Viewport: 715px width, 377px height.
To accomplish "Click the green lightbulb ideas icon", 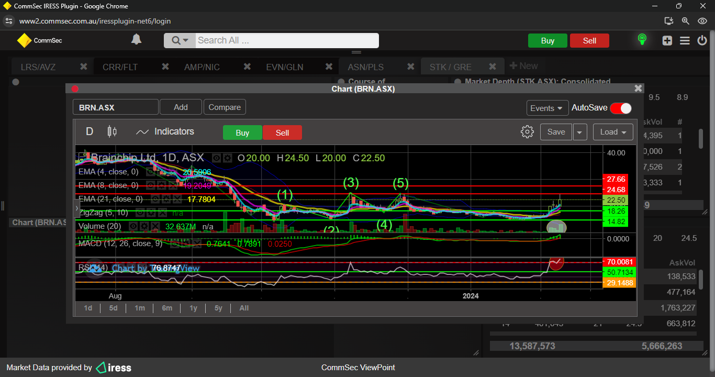I will point(642,40).
